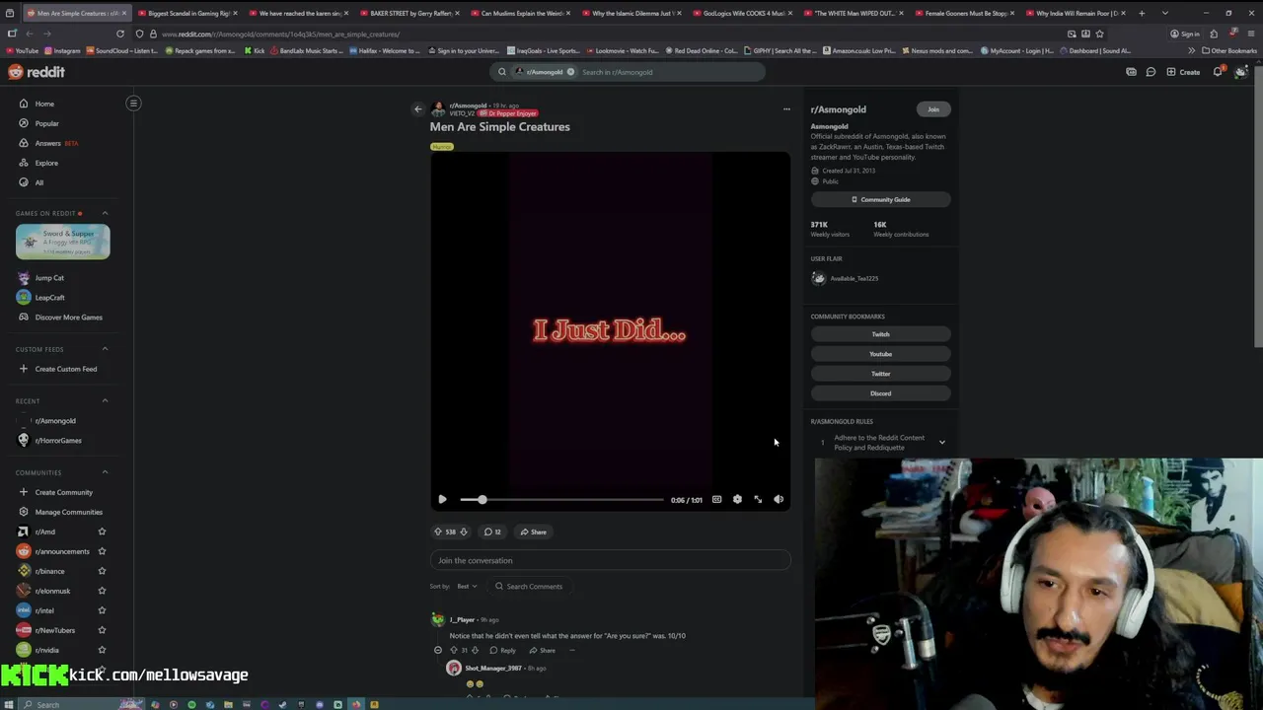Switch to BAKER STREET by Gerry Rafferty tab
The image size is (1263, 710).
[409, 13]
